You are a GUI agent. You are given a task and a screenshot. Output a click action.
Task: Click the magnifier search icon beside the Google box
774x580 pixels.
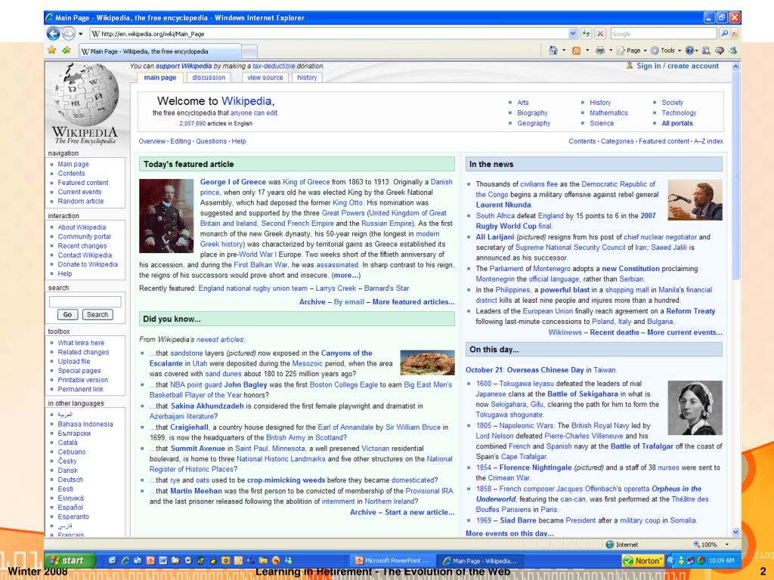tap(724, 33)
